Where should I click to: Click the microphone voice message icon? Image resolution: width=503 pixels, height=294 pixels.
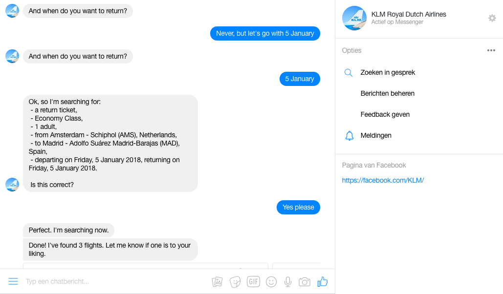(x=288, y=282)
